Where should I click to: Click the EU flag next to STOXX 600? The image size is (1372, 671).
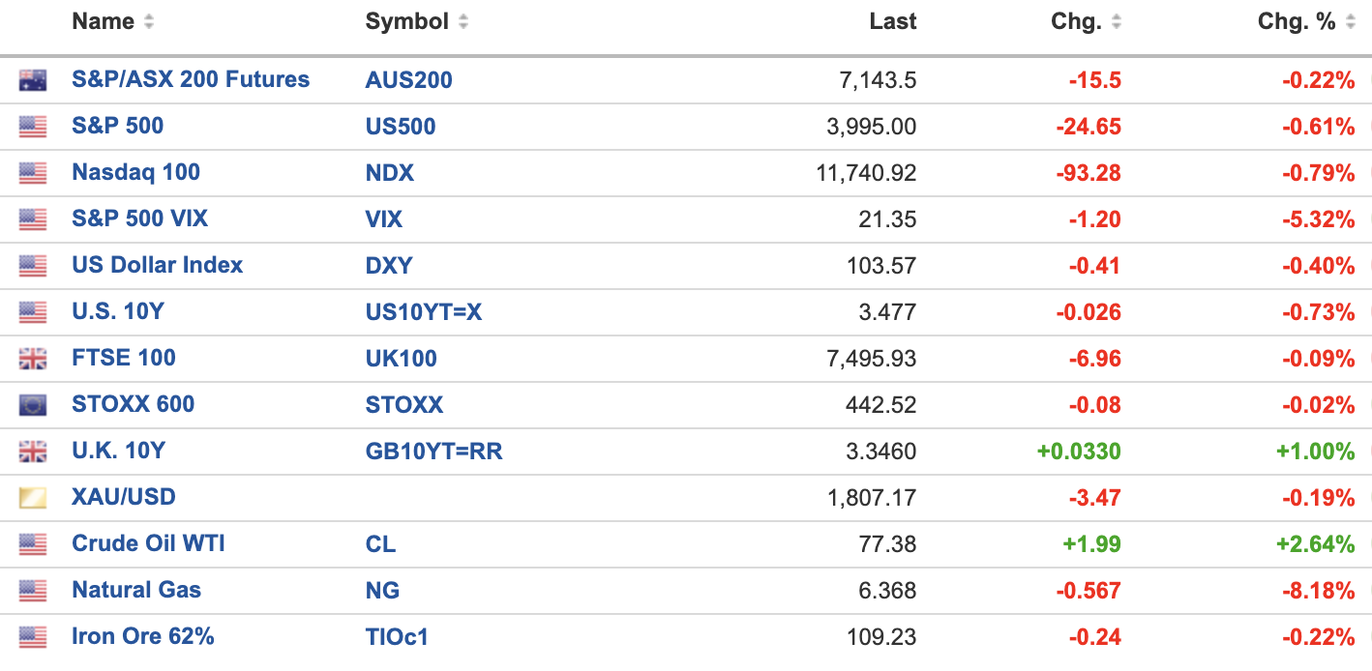point(33,405)
